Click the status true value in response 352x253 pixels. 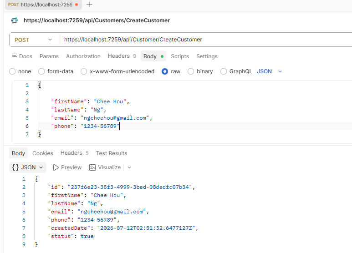(87, 237)
